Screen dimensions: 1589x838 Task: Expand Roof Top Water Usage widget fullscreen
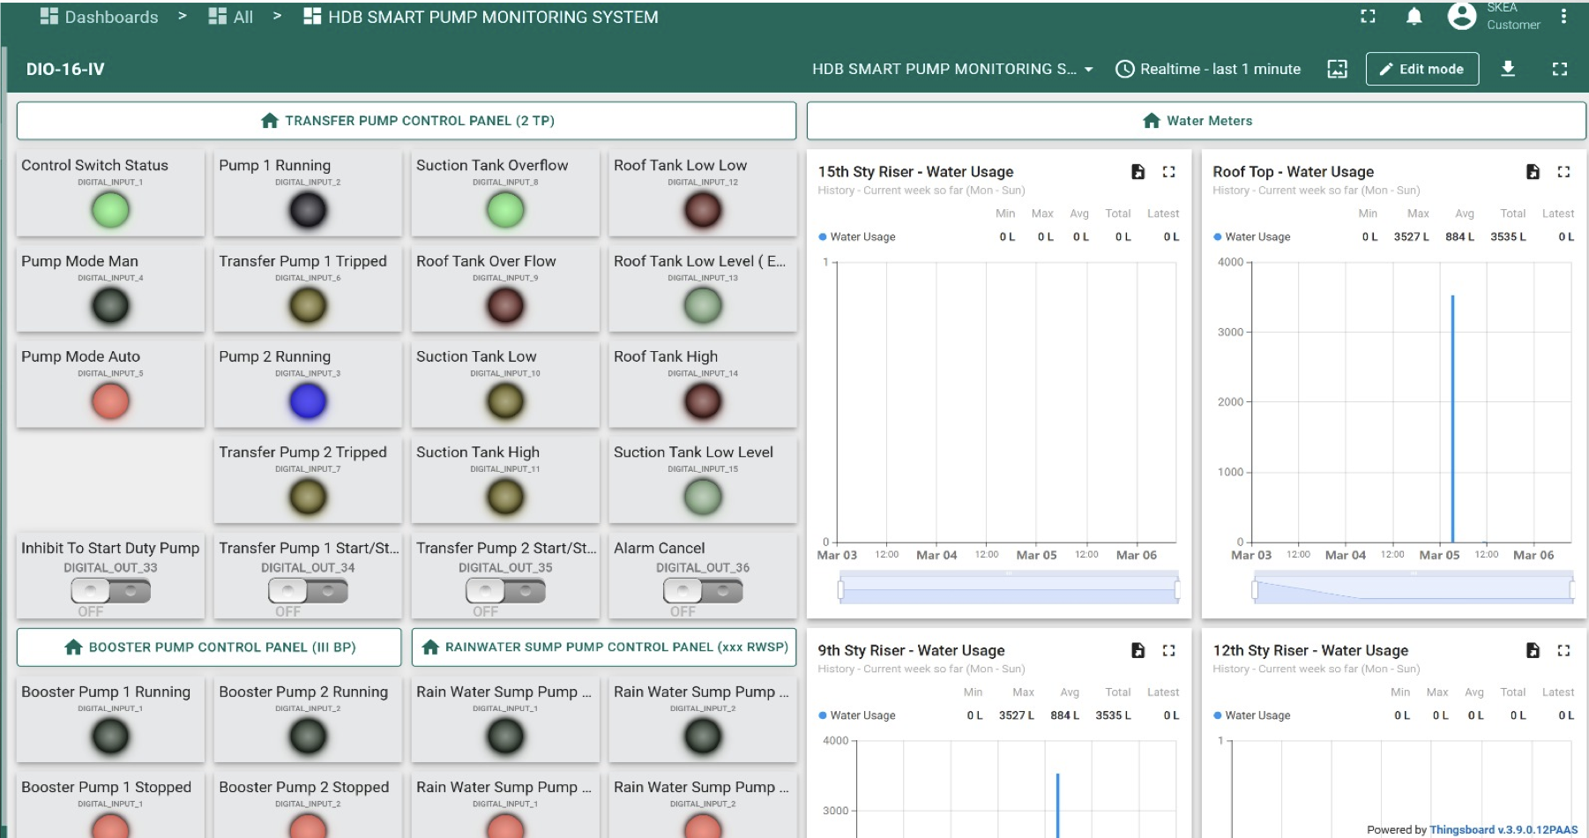coord(1563,172)
